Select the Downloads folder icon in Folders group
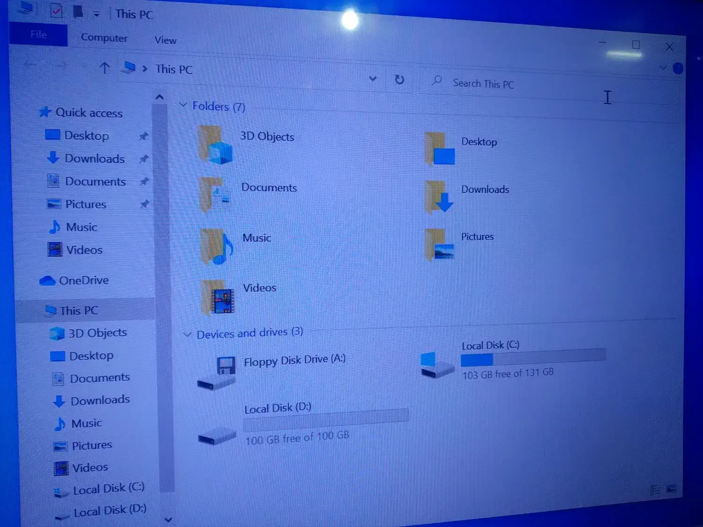The width and height of the screenshot is (703, 527). [439, 197]
